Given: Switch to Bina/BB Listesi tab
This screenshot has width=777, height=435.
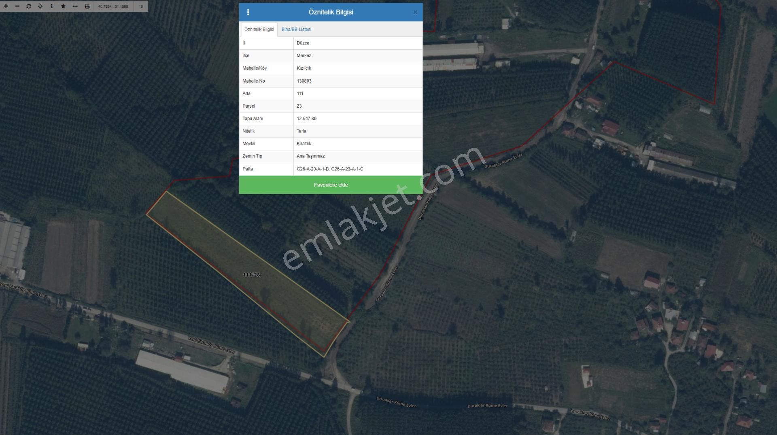Looking at the screenshot, I should pyautogui.click(x=296, y=30).
